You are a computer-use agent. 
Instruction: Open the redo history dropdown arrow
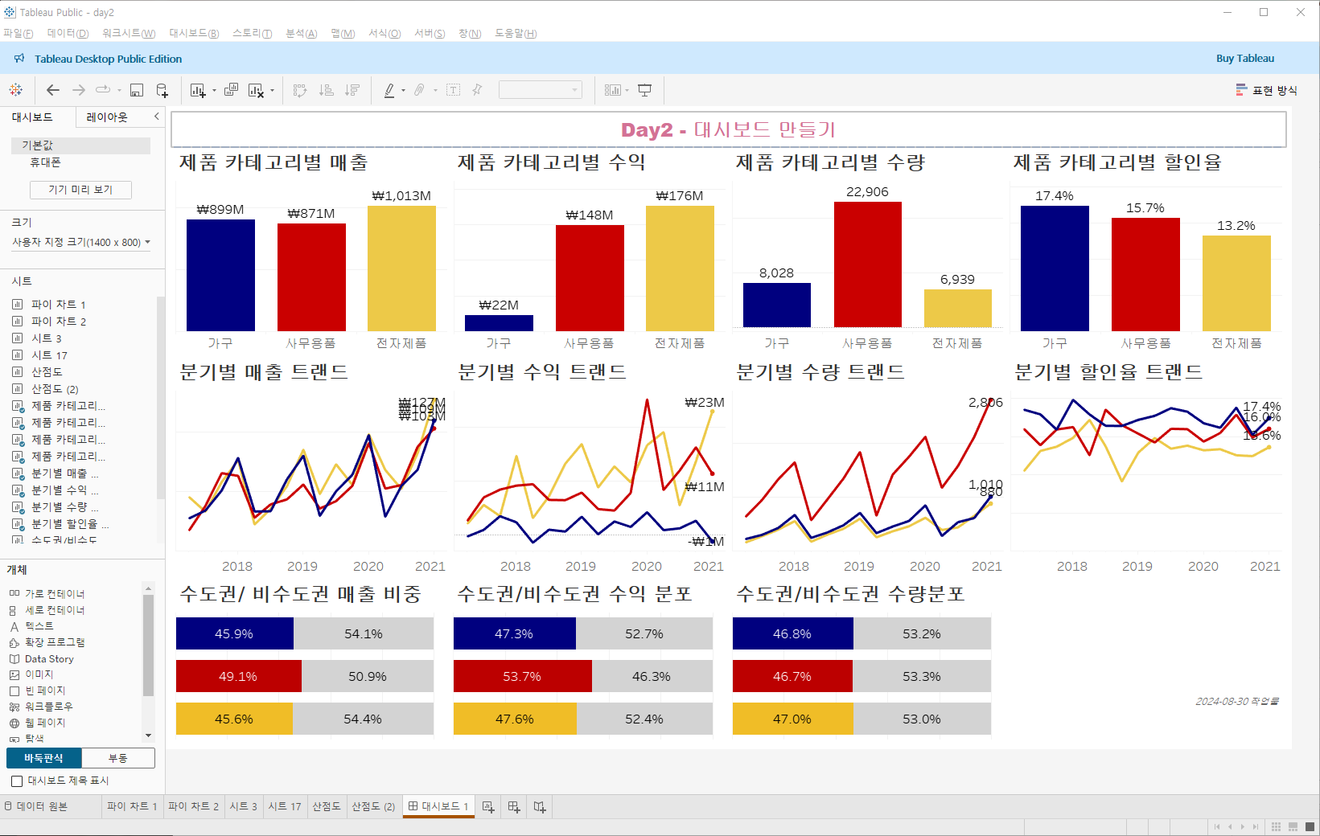click(119, 91)
